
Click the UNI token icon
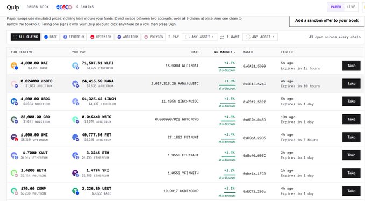14,138
